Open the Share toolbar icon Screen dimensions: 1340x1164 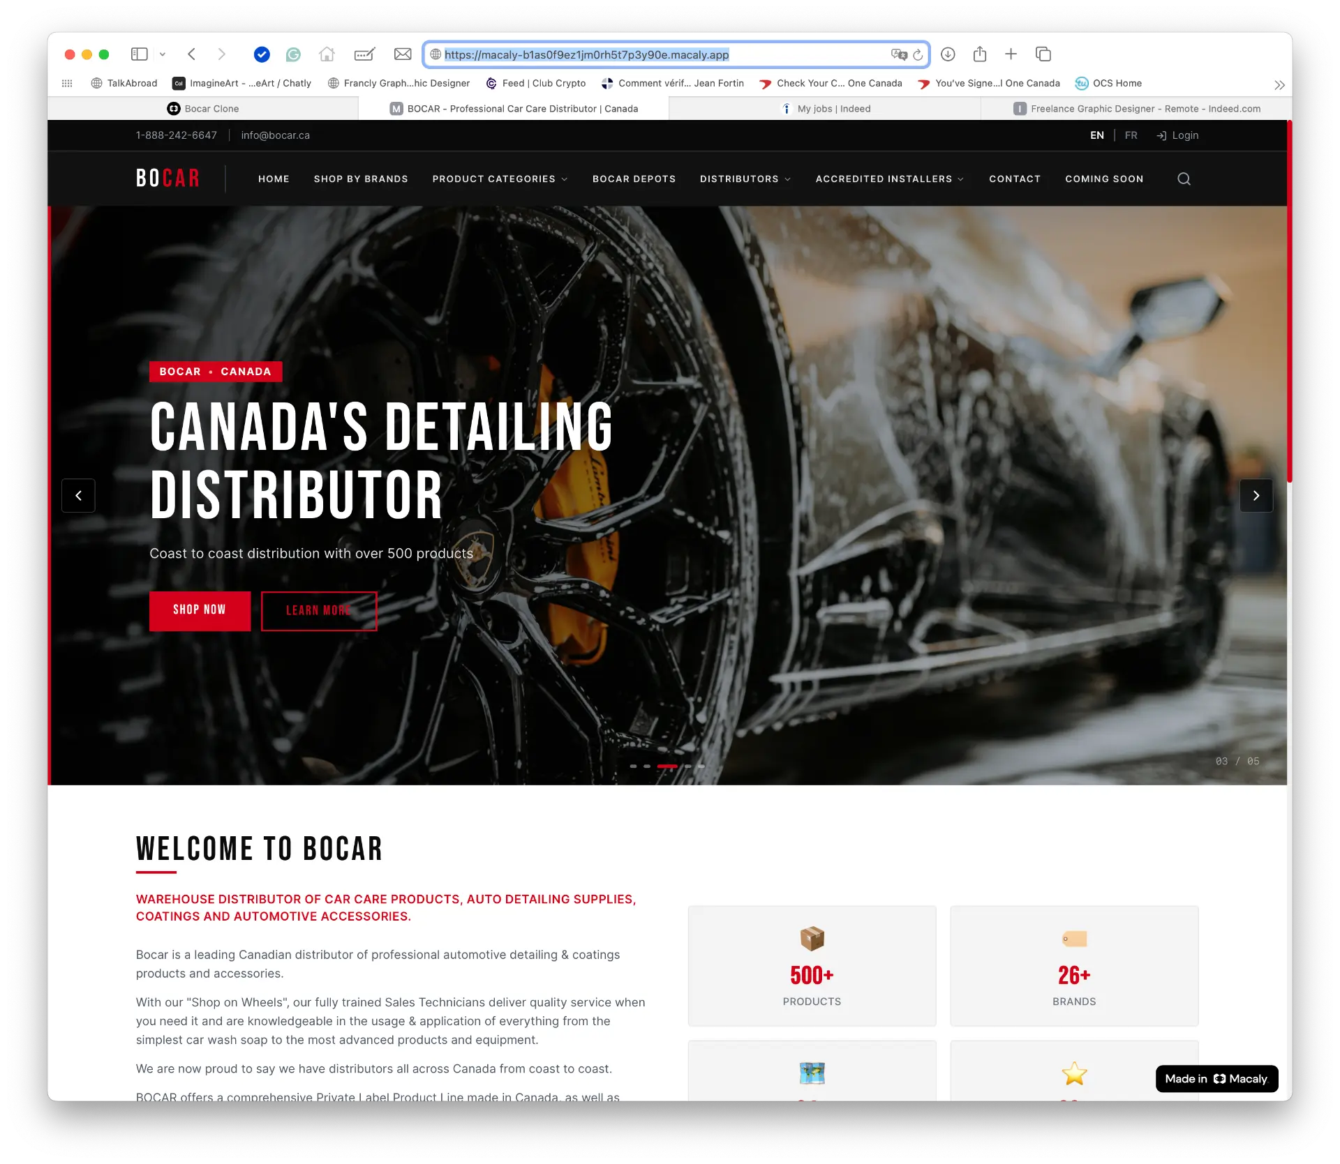(x=980, y=54)
